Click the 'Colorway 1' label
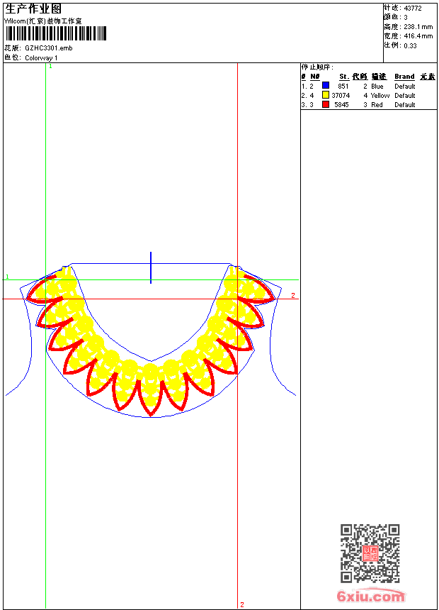 (41, 58)
